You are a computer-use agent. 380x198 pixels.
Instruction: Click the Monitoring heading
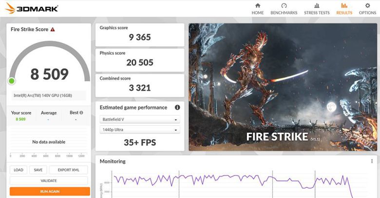(113, 161)
